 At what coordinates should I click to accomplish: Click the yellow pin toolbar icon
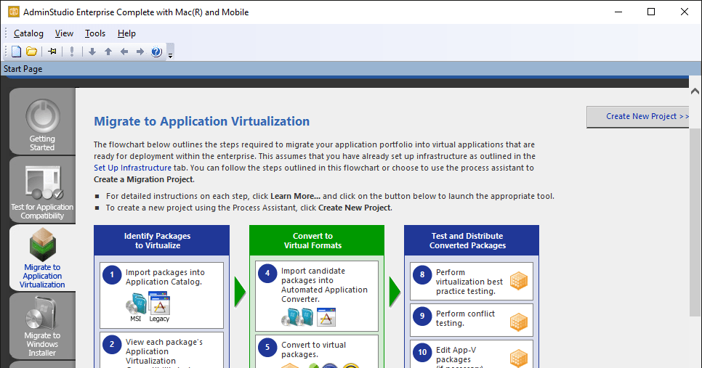(52, 52)
